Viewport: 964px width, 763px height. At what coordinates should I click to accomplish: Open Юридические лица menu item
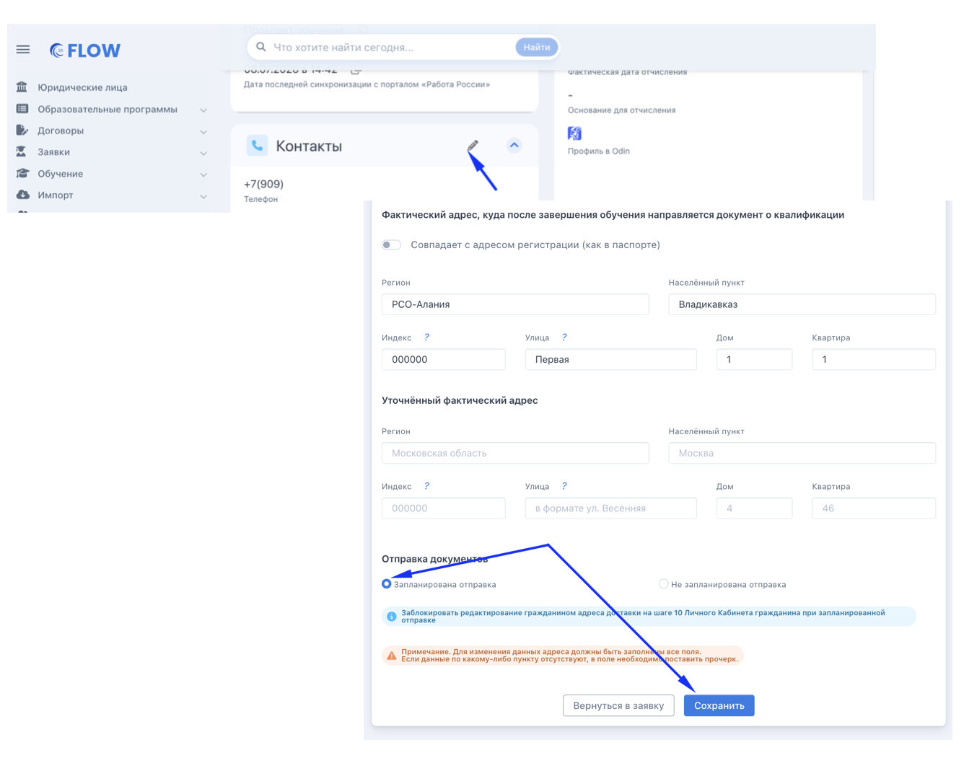[x=82, y=87]
